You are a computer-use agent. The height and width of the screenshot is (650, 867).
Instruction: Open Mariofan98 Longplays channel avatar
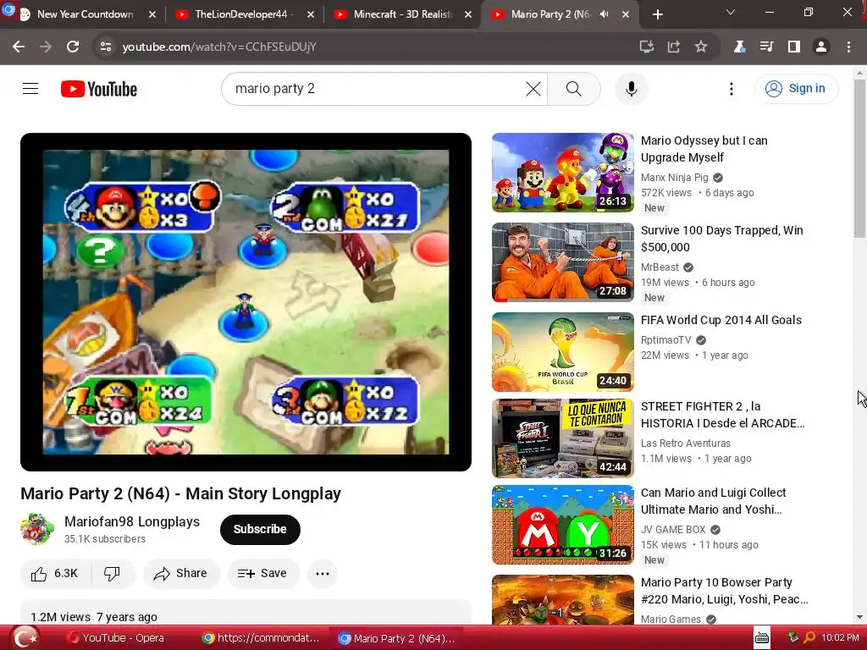[37, 529]
